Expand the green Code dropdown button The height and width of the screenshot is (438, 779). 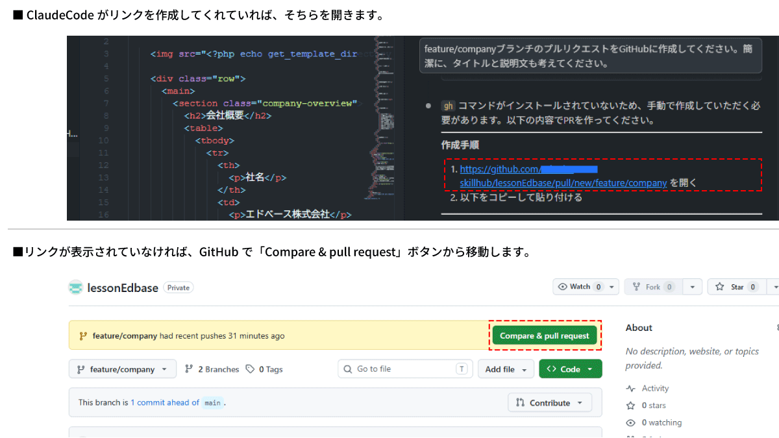[571, 369]
